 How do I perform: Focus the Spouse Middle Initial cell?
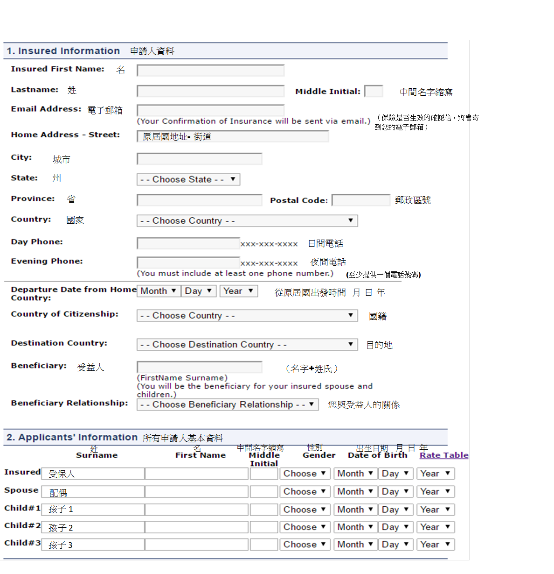point(264,492)
